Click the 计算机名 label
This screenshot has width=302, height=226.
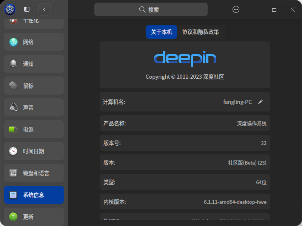point(114,102)
